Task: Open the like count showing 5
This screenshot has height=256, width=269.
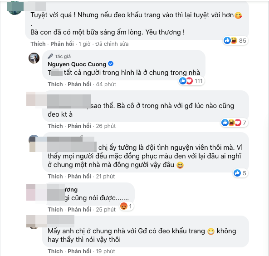Action: (240, 173)
